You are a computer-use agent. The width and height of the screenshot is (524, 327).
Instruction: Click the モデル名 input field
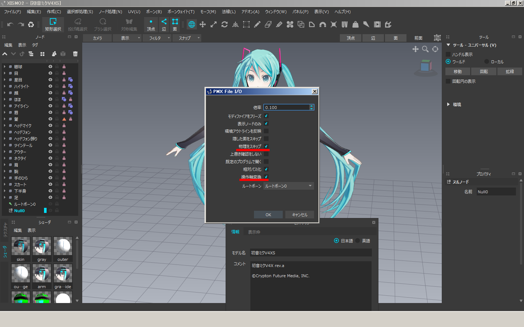pos(311,253)
